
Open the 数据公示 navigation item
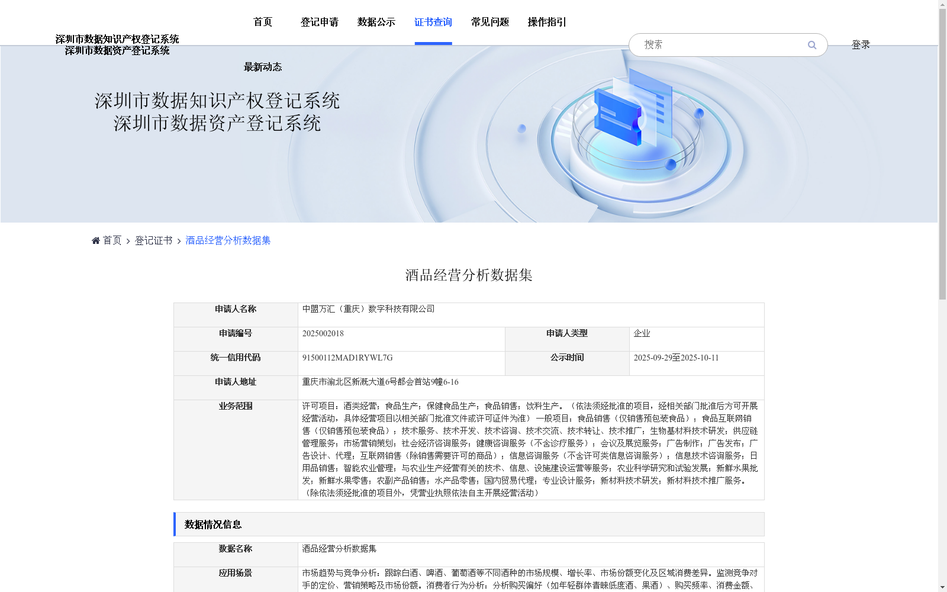coord(376,22)
